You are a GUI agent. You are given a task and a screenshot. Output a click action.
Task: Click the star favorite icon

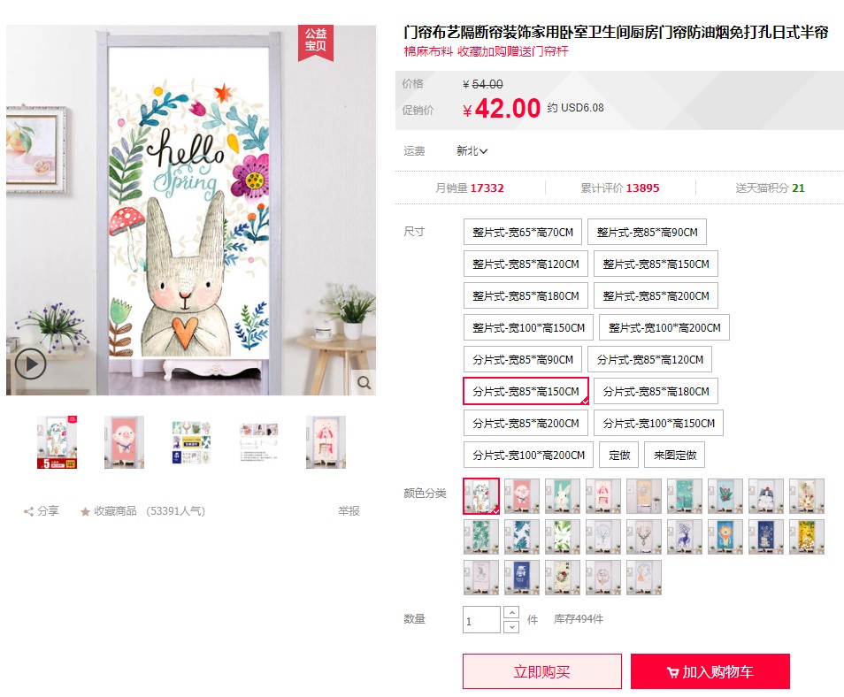(85, 512)
